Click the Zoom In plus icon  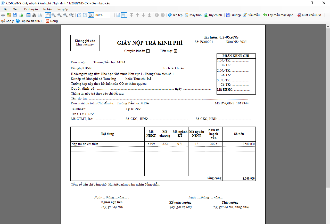pyautogui.click(x=60, y=15)
